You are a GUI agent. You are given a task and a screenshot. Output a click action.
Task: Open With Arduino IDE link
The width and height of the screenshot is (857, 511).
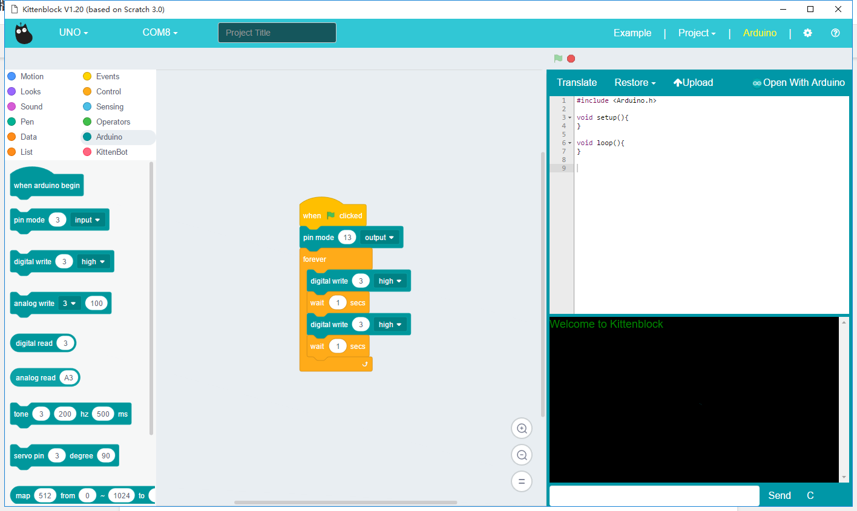[x=798, y=83]
